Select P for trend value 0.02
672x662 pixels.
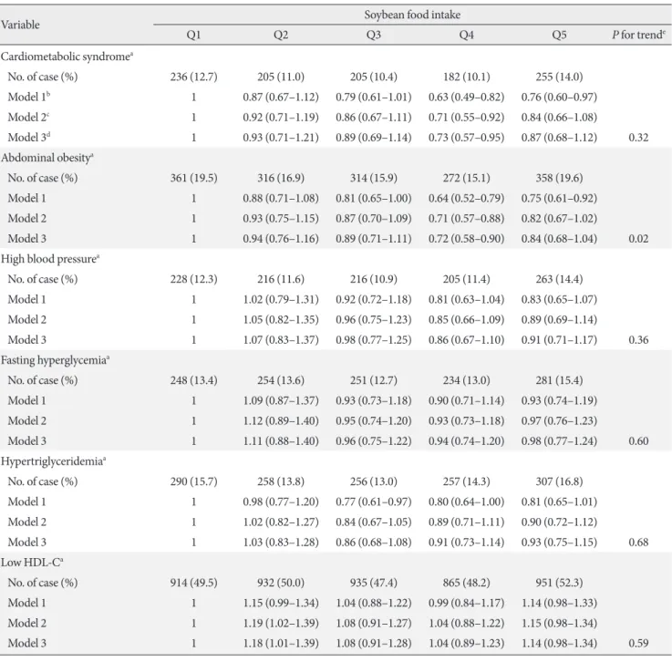pyautogui.click(x=638, y=239)
